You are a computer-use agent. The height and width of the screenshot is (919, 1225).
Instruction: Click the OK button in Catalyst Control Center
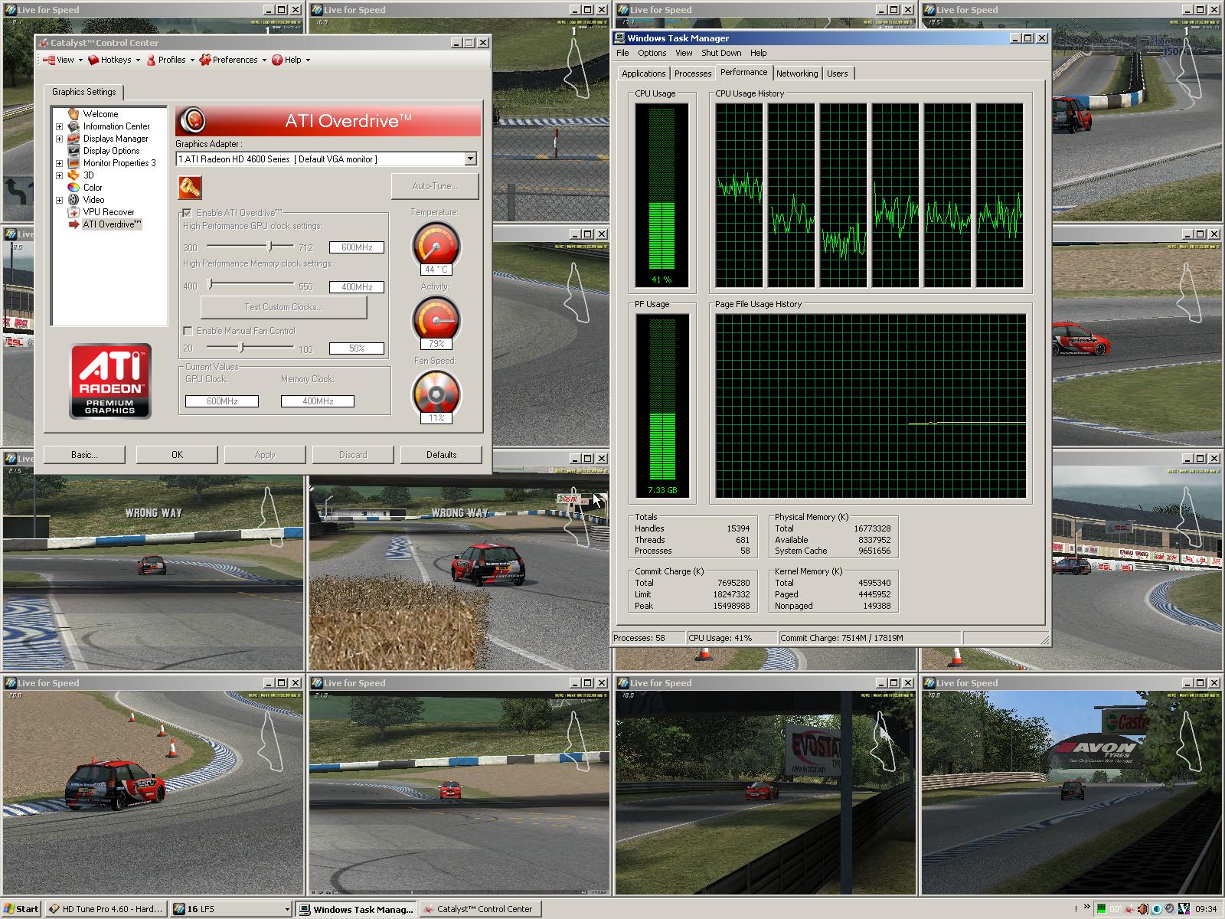coord(177,455)
